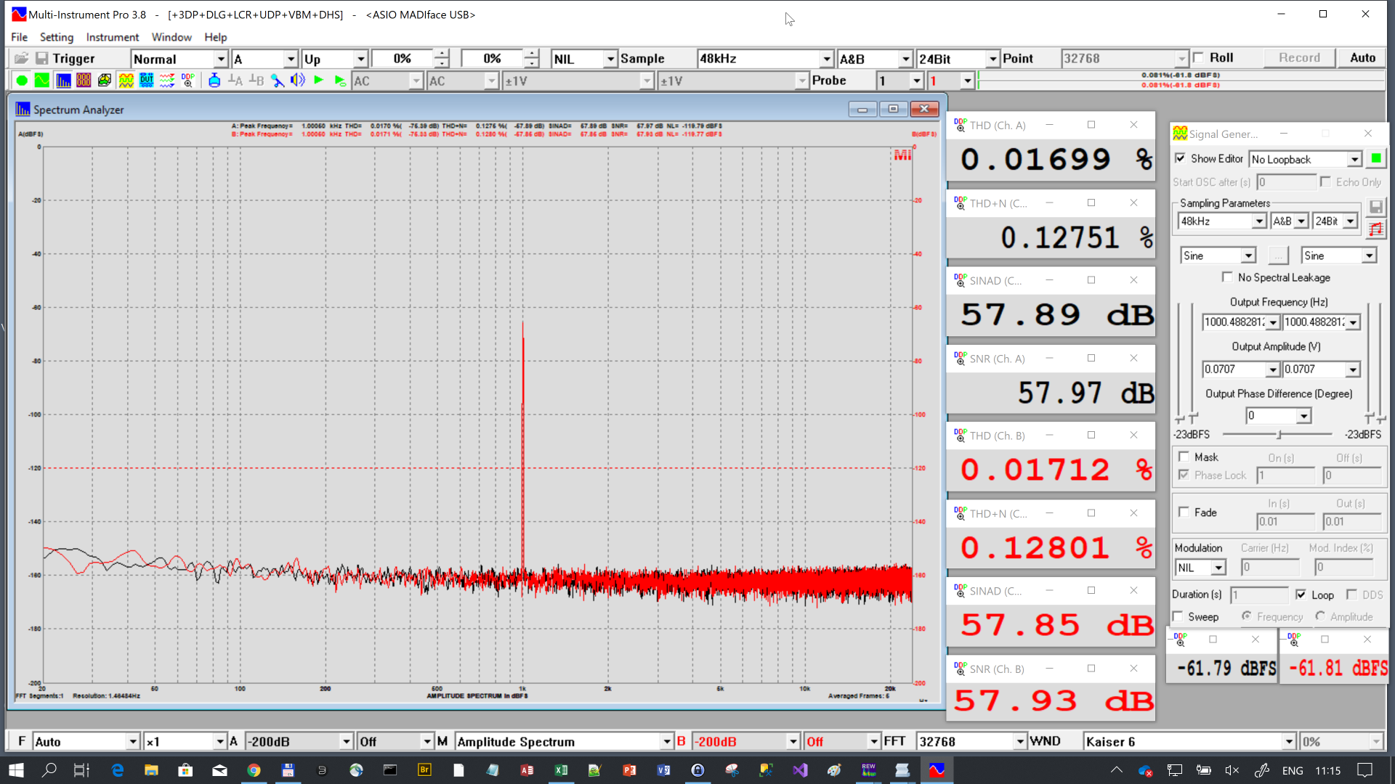Click the Output Frequency input field
The width and height of the screenshot is (1395, 784).
tap(1232, 321)
